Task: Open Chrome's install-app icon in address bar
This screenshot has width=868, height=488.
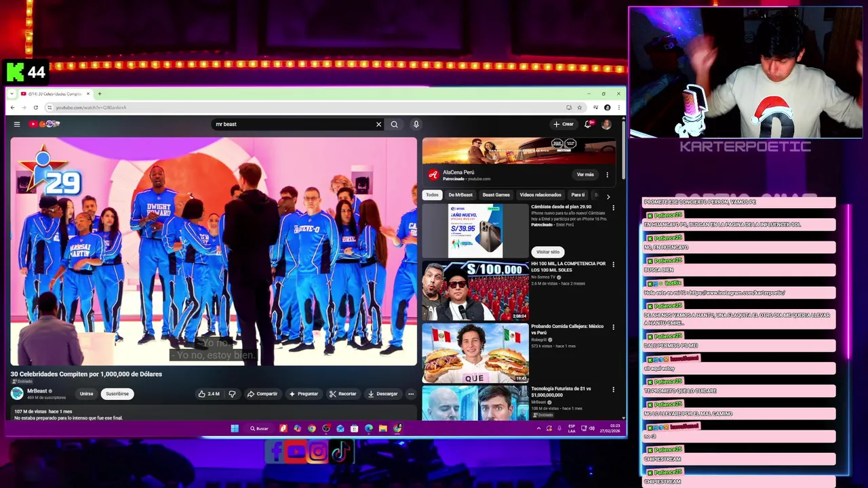Action: [569, 107]
